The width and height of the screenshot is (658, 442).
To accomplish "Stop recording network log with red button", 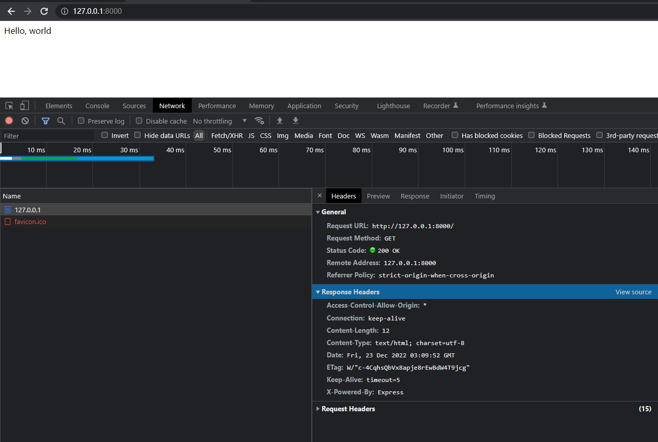I will [9, 121].
